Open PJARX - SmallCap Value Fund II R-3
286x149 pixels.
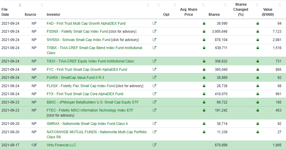tap(75, 78)
